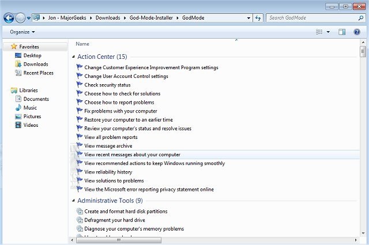This screenshot has width=369, height=245.
Task: Select Review your computer's status and resolve issues
Action: [138, 129]
